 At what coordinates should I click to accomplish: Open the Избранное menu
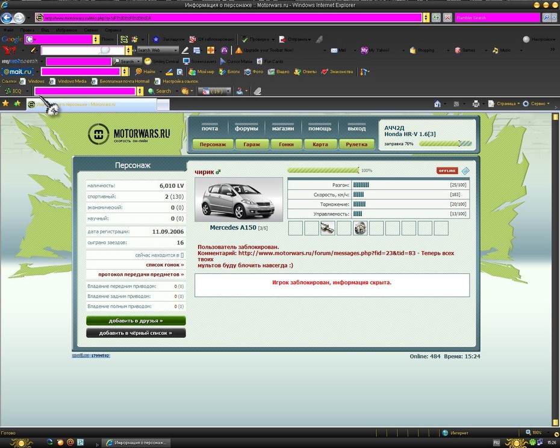pos(66,30)
